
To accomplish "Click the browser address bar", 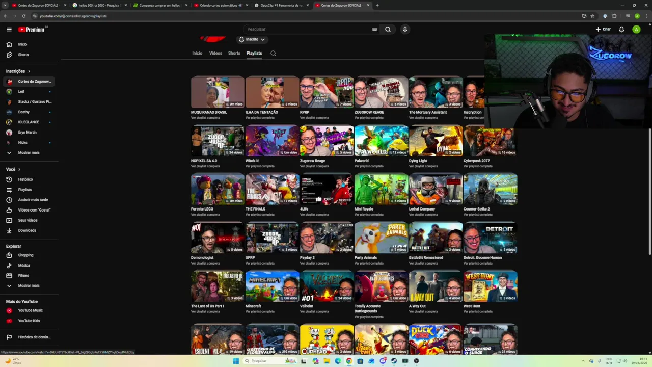I will click(x=306, y=16).
